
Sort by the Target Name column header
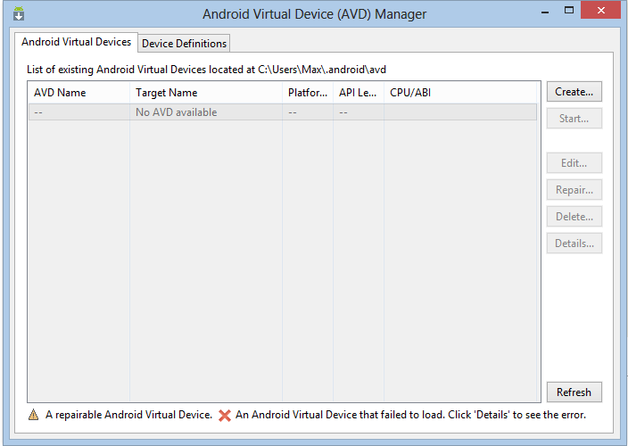(206, 93)
